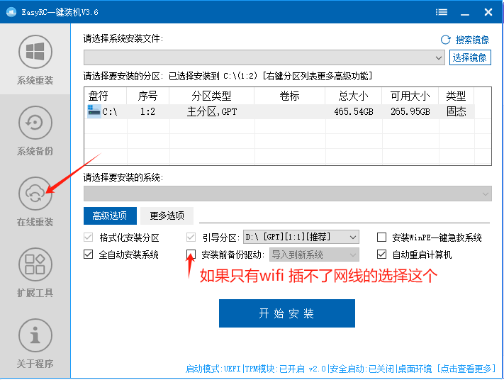Screen dimensions: 504x380
Task: Open the 扩展工具 sidebar icon
Action: click(35, 264)
